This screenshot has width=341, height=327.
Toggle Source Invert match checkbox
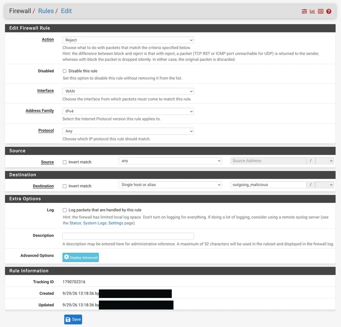click(x=65, y=162)
